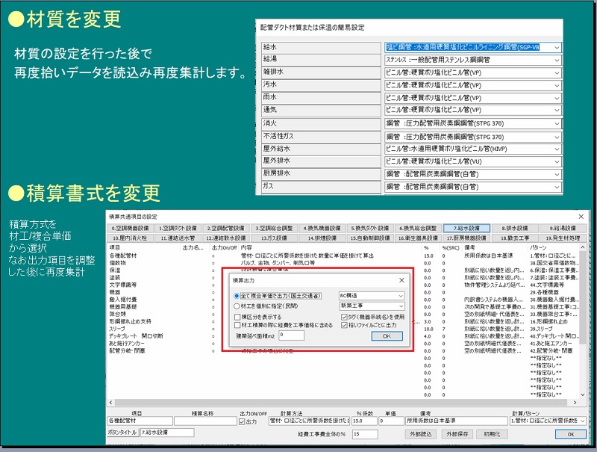Select the 11.連結送水管 tab
The image size is (597, 452).
coord(178,238)
